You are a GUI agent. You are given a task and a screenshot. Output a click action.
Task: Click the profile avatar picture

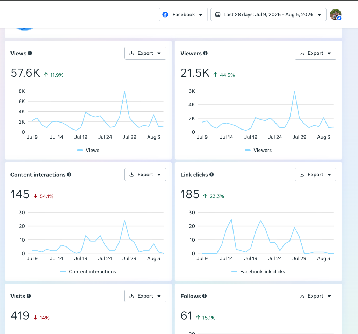[336, 15]
